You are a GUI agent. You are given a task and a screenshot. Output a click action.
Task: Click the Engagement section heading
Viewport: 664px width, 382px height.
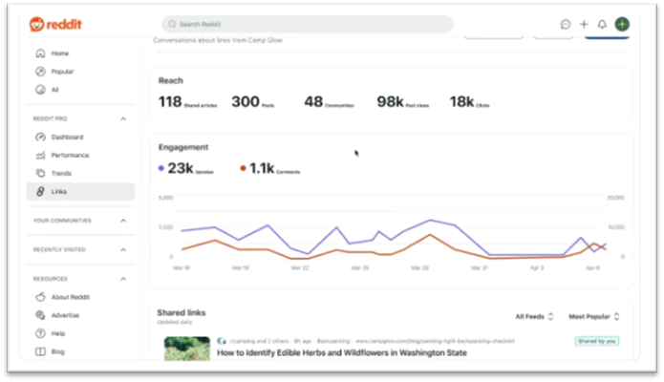183,147
